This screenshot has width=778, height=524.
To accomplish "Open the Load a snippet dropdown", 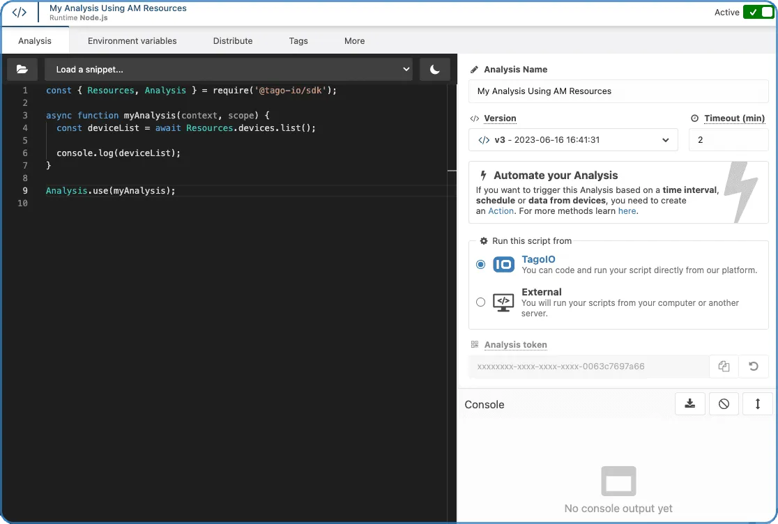I will coord(229,70).
